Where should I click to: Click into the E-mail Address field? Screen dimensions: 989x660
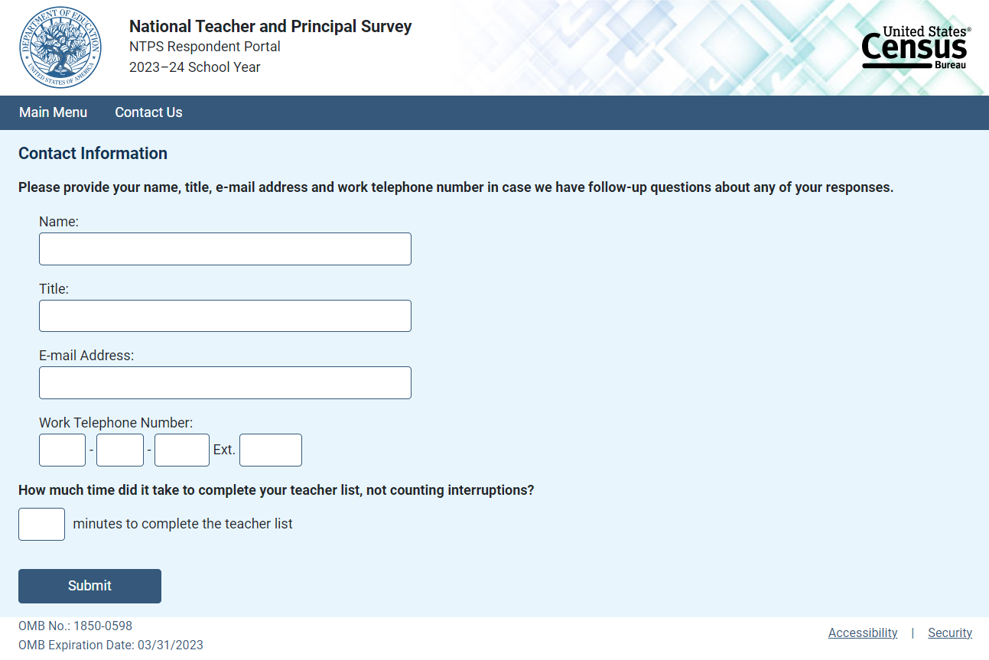225,382
